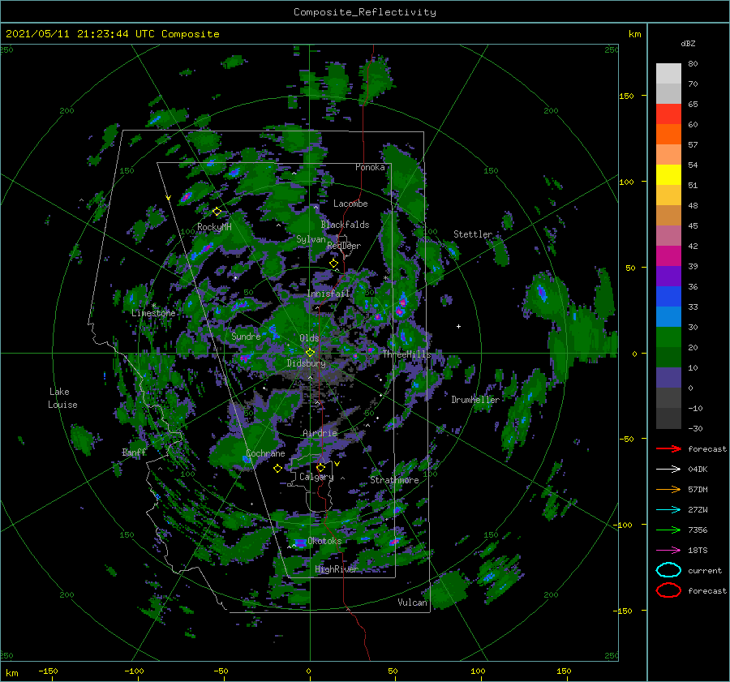Click the red forecast ellipse icon
This screenshot has height=682, width=730.
click(668, 590)
